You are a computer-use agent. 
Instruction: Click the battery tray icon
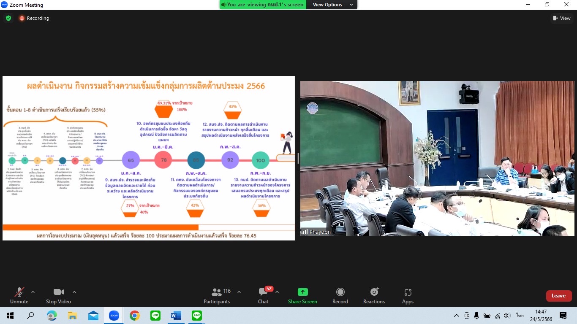[487, 316]
